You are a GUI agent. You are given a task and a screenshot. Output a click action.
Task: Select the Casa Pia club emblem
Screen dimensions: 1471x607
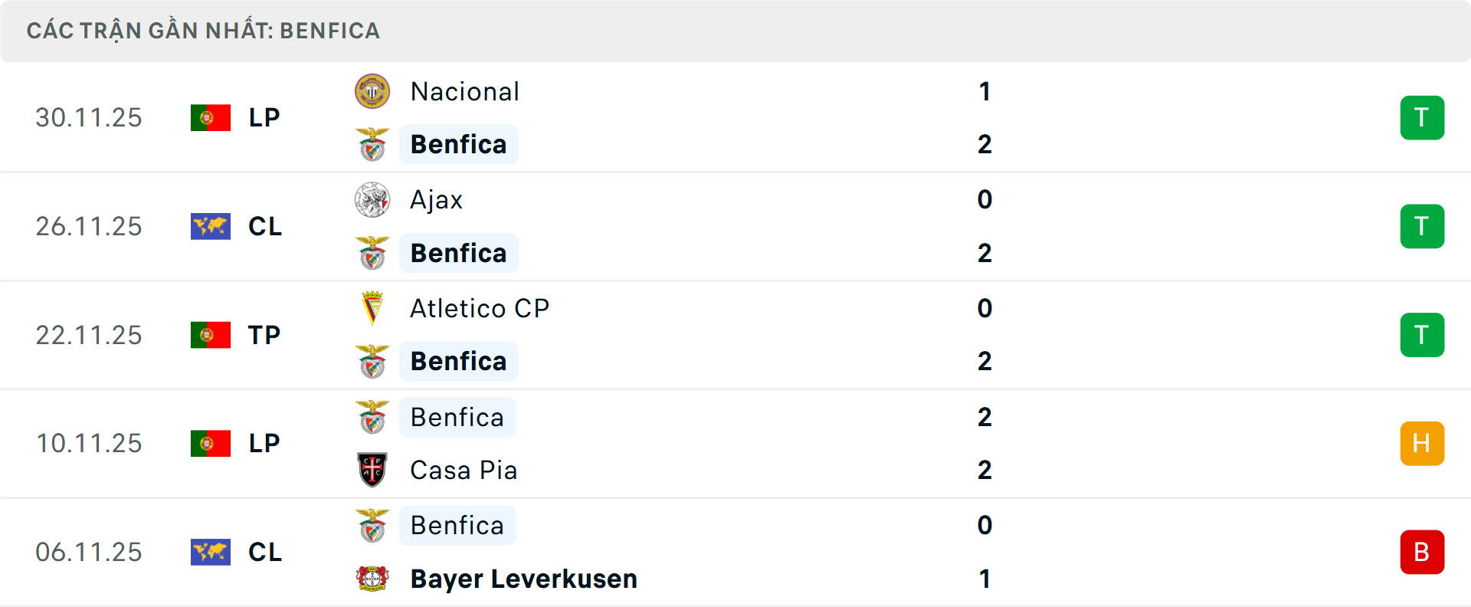click(372, 470)
